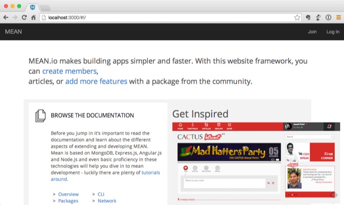The image size is (344, 205).
Task: Click the Home icon in the Cactus red bar
Action: tap(180, 126)
